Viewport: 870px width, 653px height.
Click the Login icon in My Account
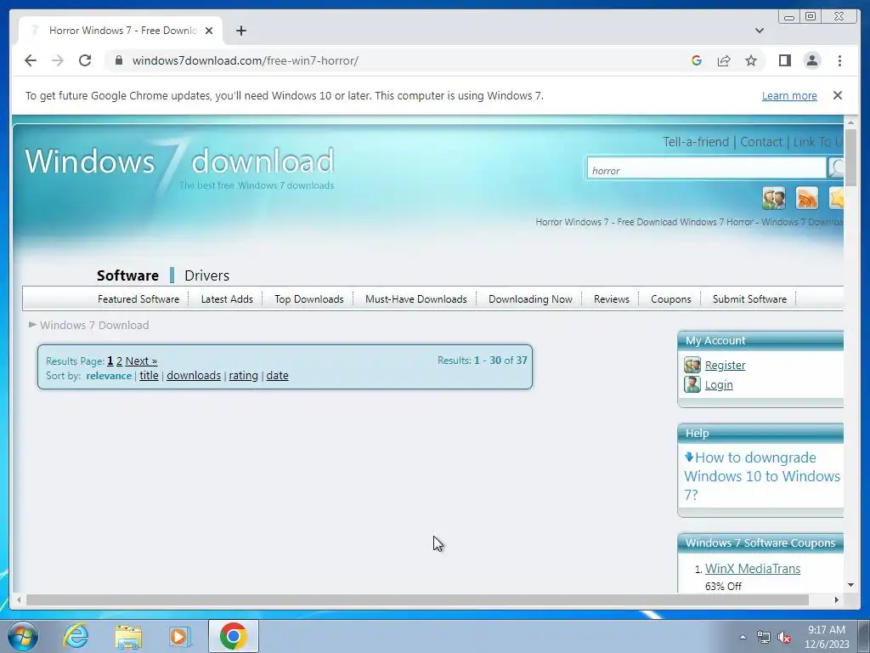pos(692,384)
